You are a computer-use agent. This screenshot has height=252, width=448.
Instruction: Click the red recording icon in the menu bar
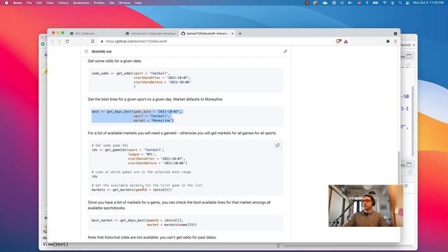(x=307, y=3)
